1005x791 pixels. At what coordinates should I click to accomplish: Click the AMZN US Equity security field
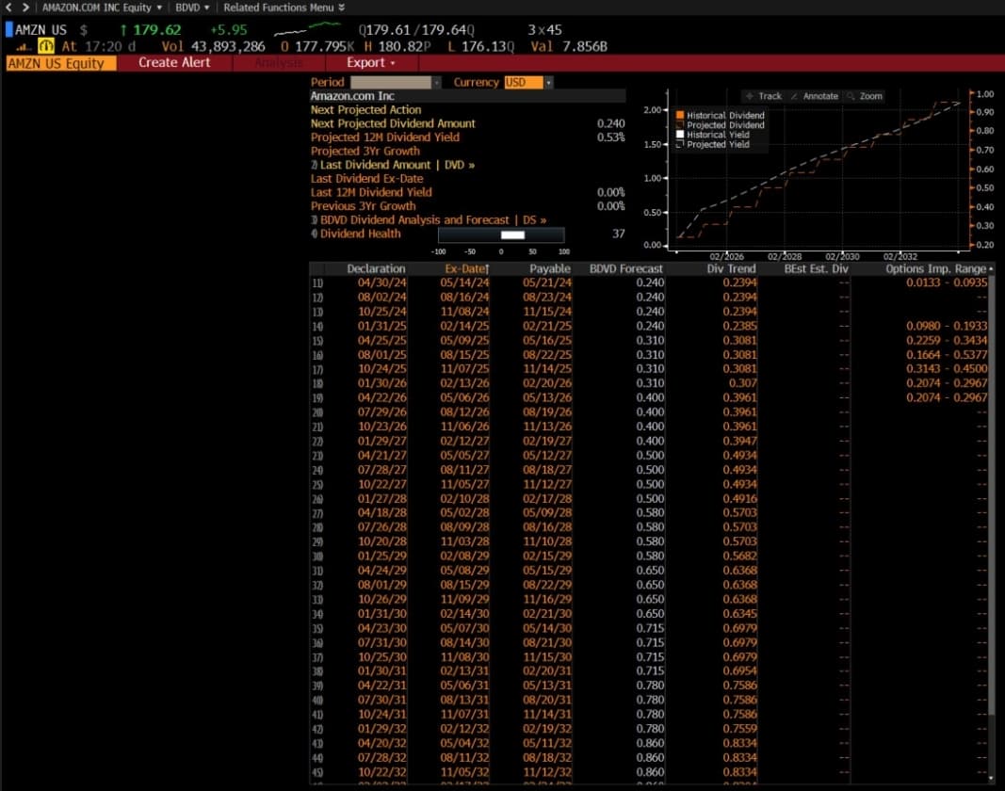click(61, 63)
